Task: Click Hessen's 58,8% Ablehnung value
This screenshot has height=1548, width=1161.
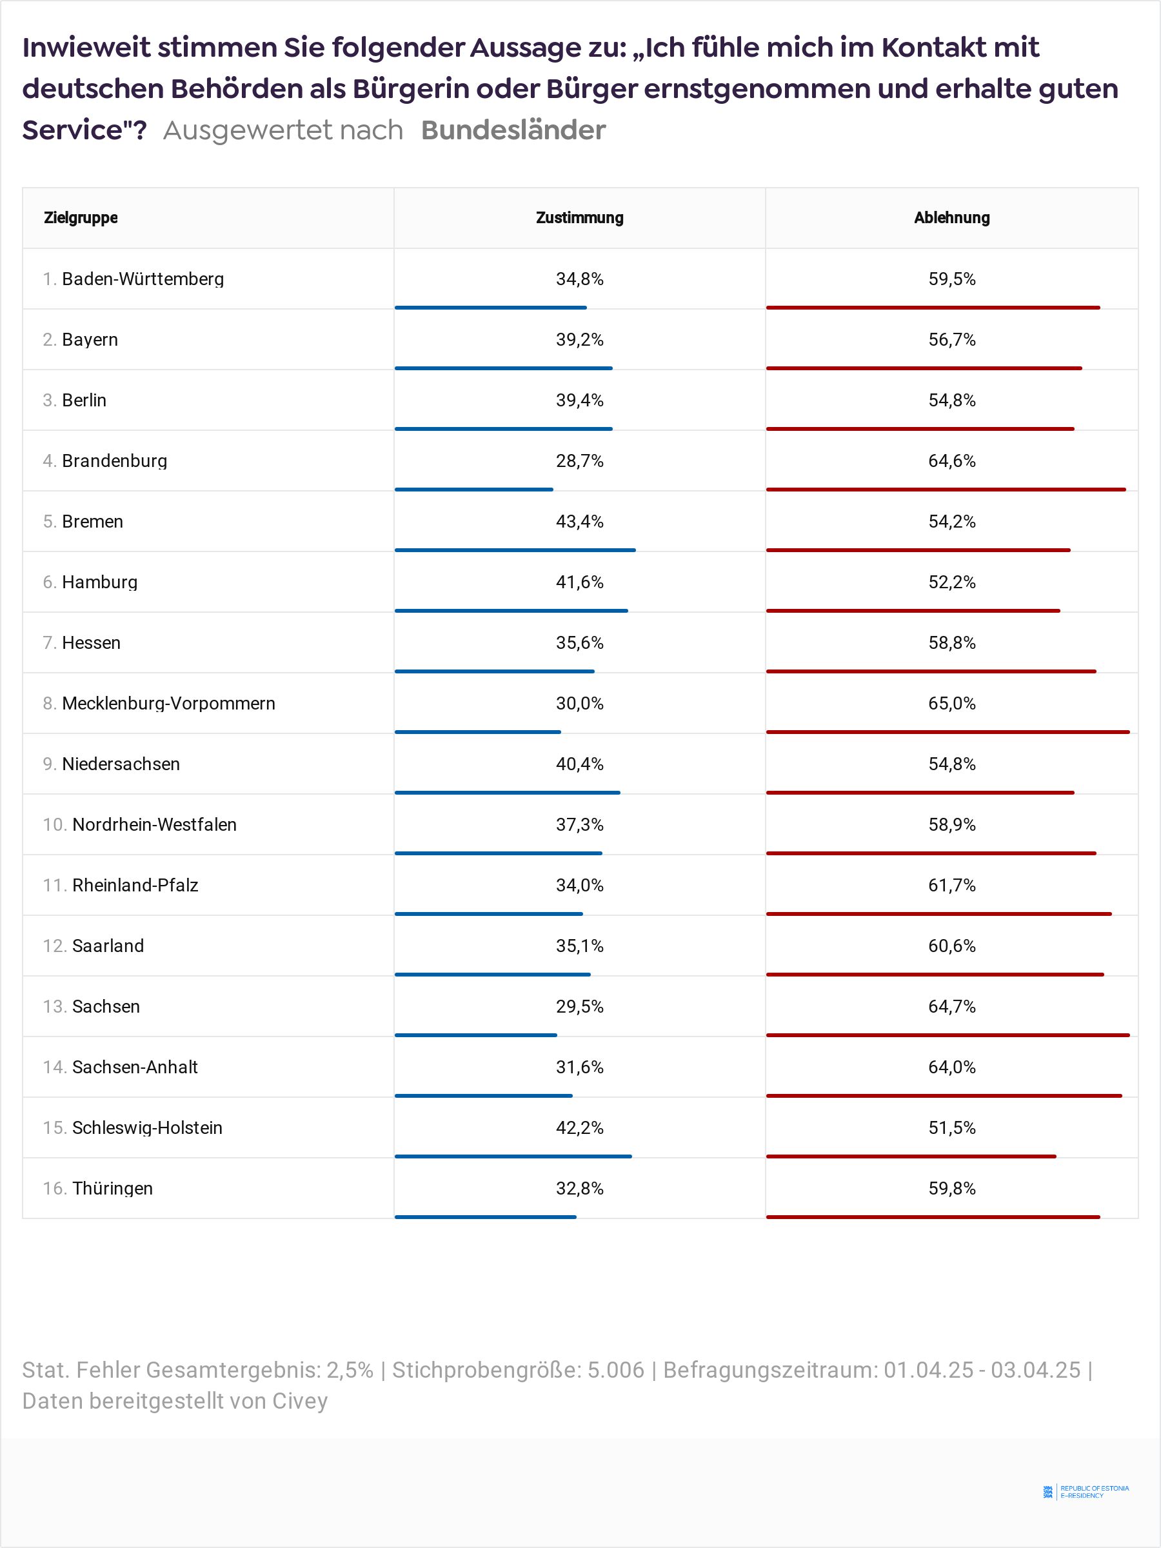Action: 951,642
